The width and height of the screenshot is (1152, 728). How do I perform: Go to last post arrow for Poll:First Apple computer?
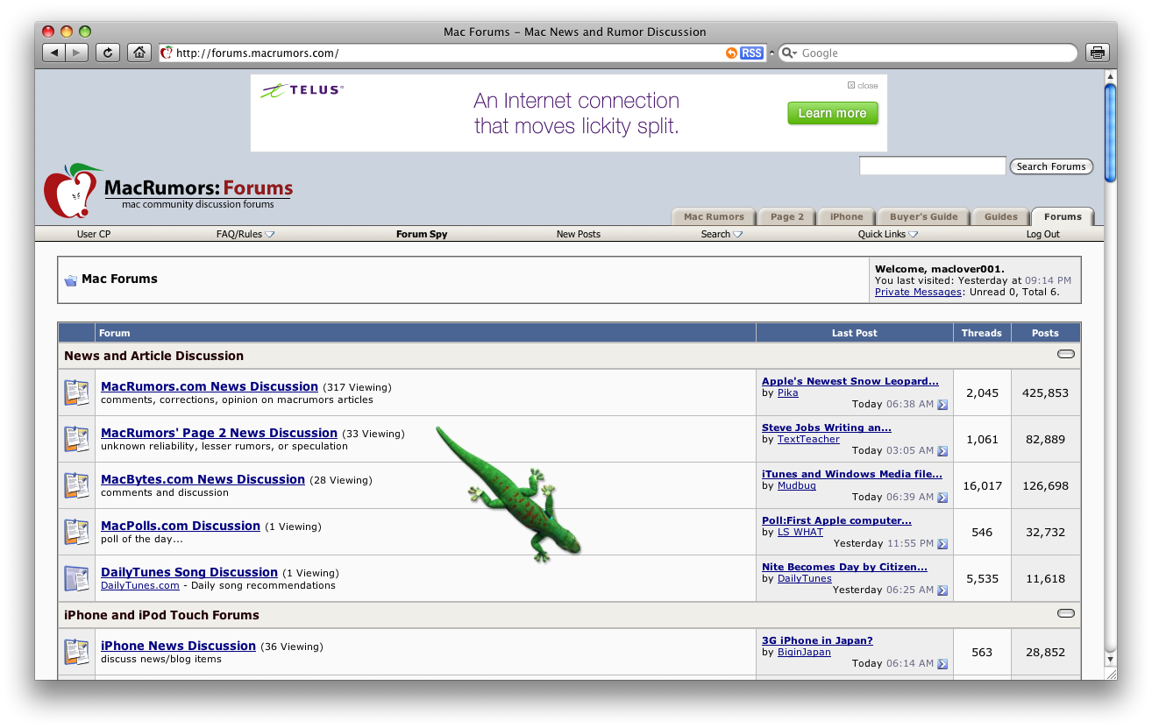(942, 544)
